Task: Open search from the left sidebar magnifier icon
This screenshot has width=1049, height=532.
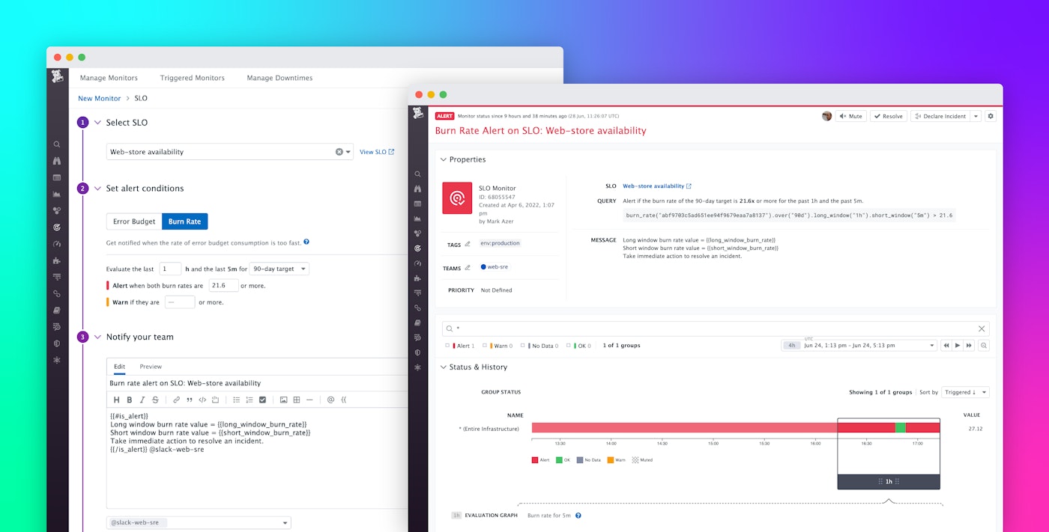Action: pyautogui.click(x=58, y=144)
